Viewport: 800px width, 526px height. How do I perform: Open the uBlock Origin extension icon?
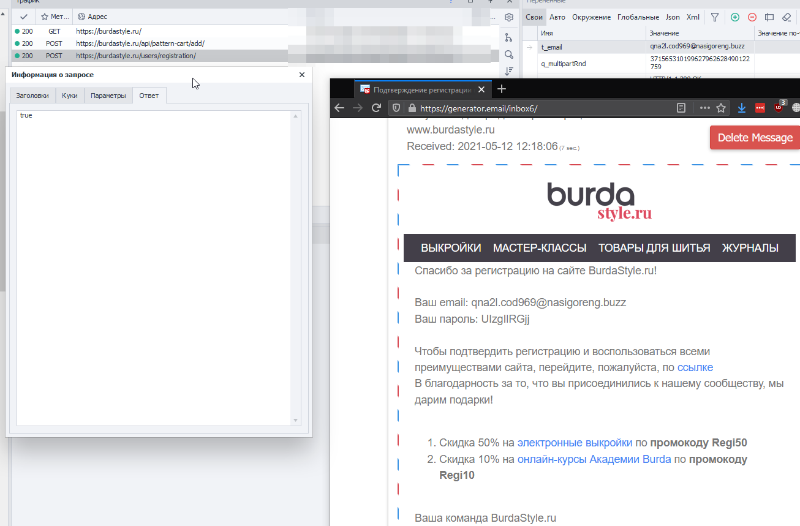[779, 107]
